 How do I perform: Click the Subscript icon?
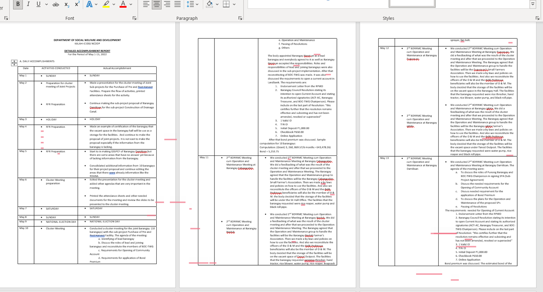pyautogui.click(x=67, y=4)
